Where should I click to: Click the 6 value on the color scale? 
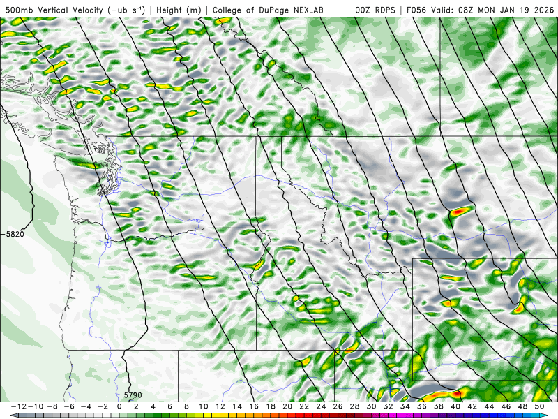(x=169, y=406)
